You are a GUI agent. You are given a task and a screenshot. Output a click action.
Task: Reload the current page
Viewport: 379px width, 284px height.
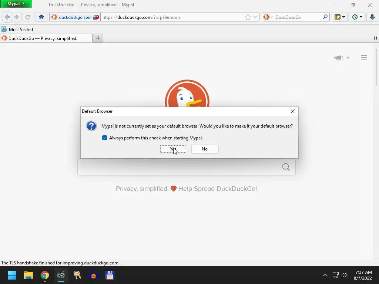[x=28, y=17]
